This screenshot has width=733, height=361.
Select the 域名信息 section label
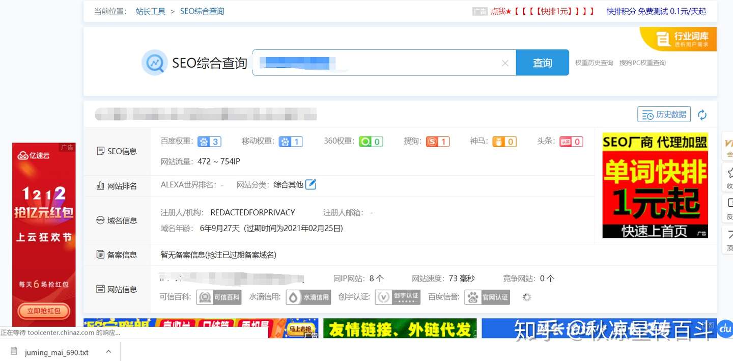click(117, 220)
